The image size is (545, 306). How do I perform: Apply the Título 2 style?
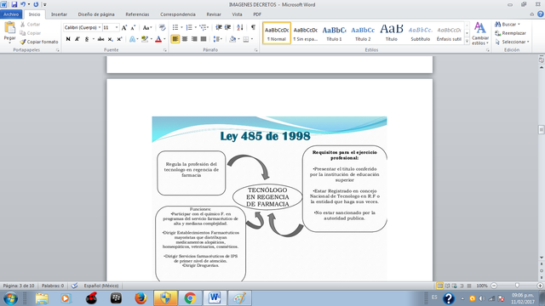(x=363, y=33)
